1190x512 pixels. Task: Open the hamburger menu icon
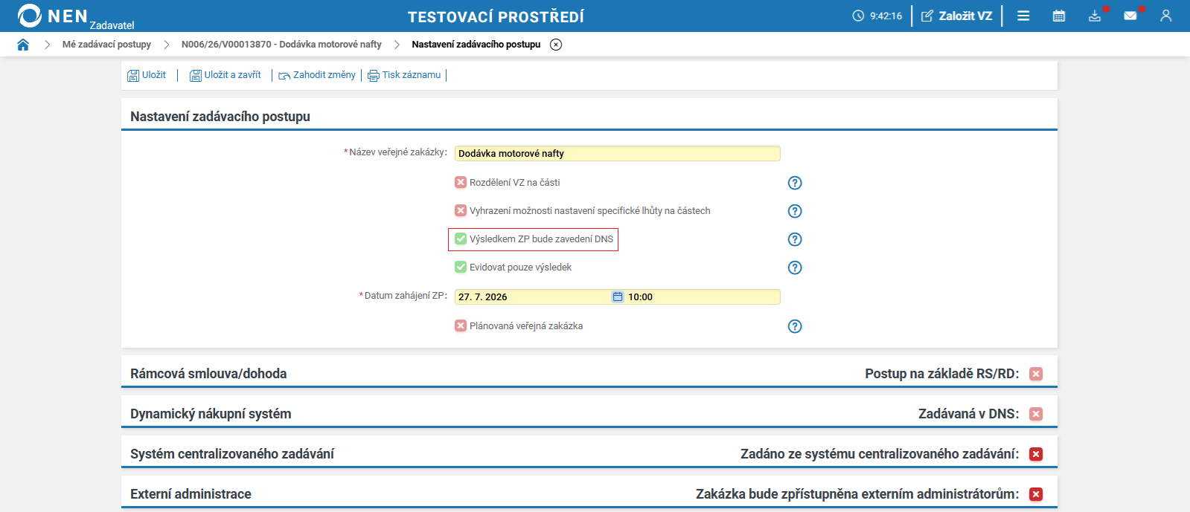tap(1023, 16)
